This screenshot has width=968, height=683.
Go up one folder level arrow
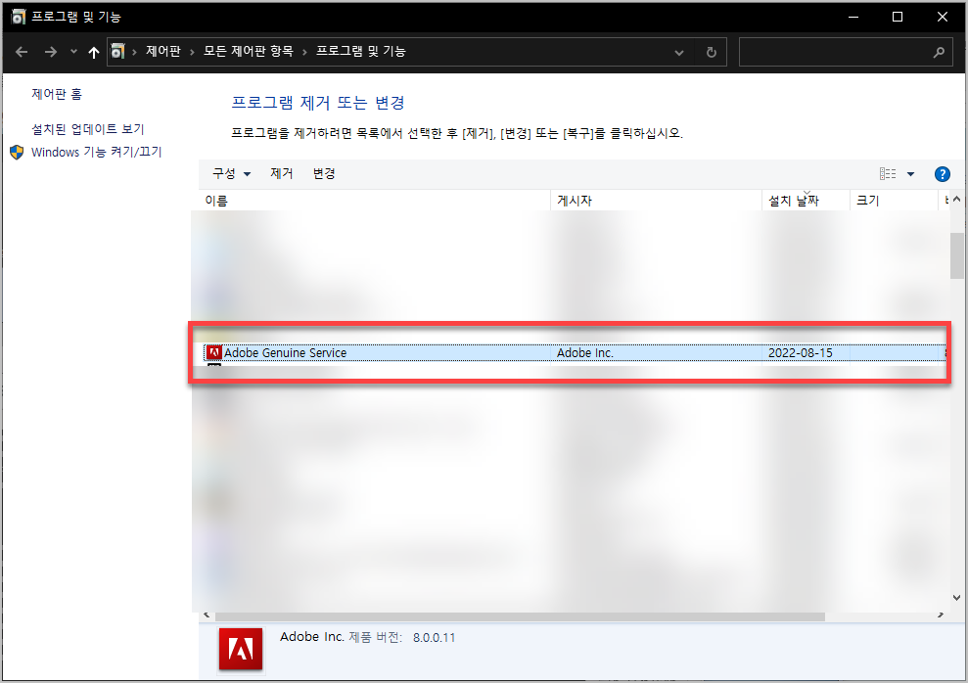[94, 52]
